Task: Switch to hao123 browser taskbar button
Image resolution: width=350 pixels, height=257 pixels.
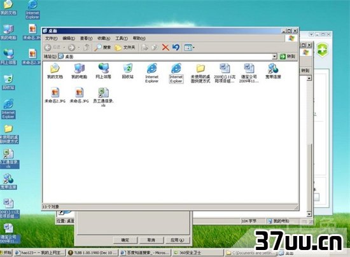Action: [39, 253]
